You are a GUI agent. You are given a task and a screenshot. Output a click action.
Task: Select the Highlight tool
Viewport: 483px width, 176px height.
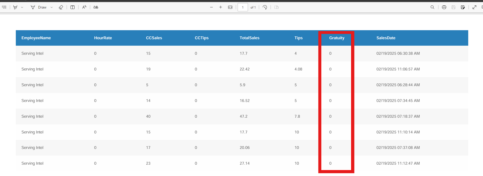click(x=15, y=7)
